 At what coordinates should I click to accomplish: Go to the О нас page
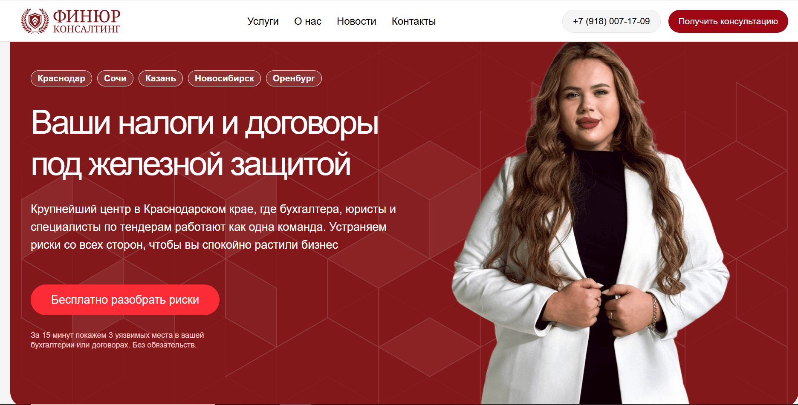308,21
